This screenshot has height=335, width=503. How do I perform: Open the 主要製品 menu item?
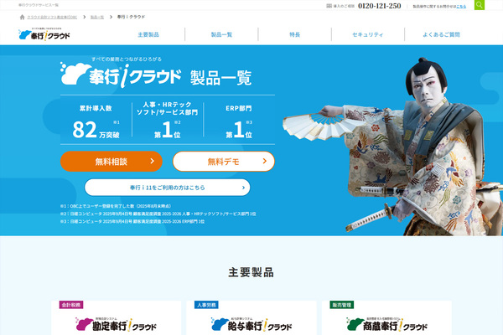(x=148, y=34)
